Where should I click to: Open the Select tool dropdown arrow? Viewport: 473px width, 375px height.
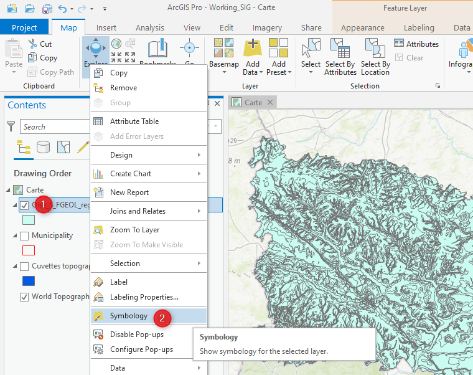click(x=311, y=72)
